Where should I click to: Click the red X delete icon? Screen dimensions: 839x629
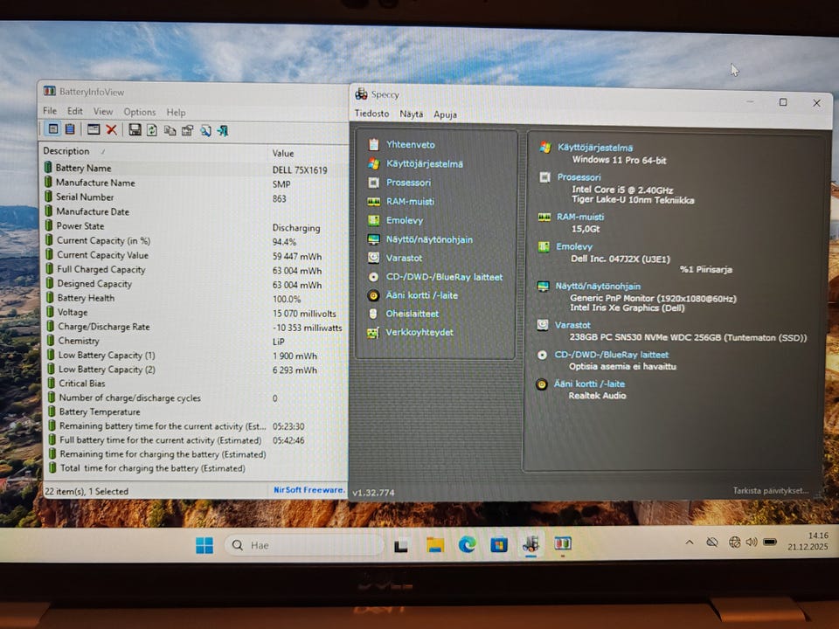tap(111, 129)
